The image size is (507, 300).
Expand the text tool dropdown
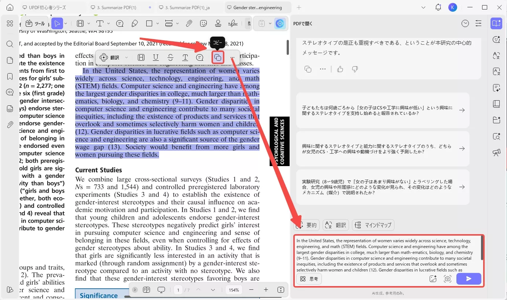coord(108,23)
